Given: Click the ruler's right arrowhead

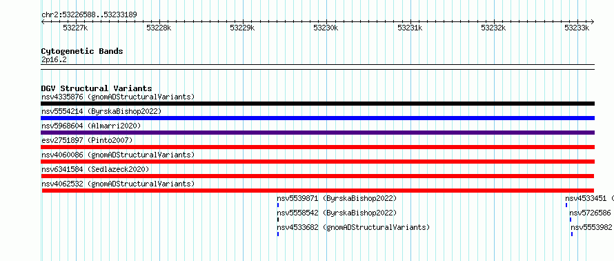Looking at the screenshot, I should point(593,21).
